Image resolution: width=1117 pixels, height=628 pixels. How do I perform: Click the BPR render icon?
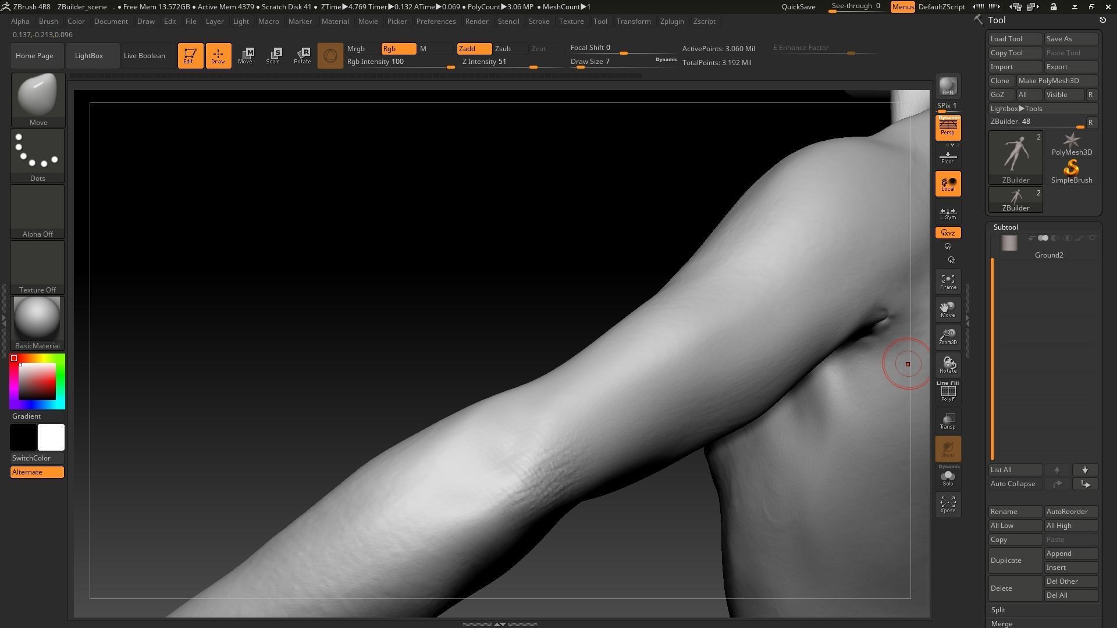(x=948, y=87)
